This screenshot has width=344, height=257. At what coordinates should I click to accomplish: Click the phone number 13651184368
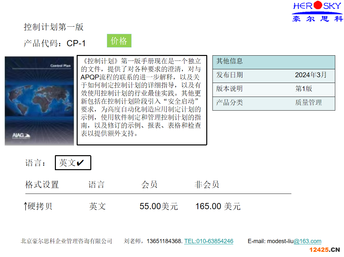click(x=165, y=241)
